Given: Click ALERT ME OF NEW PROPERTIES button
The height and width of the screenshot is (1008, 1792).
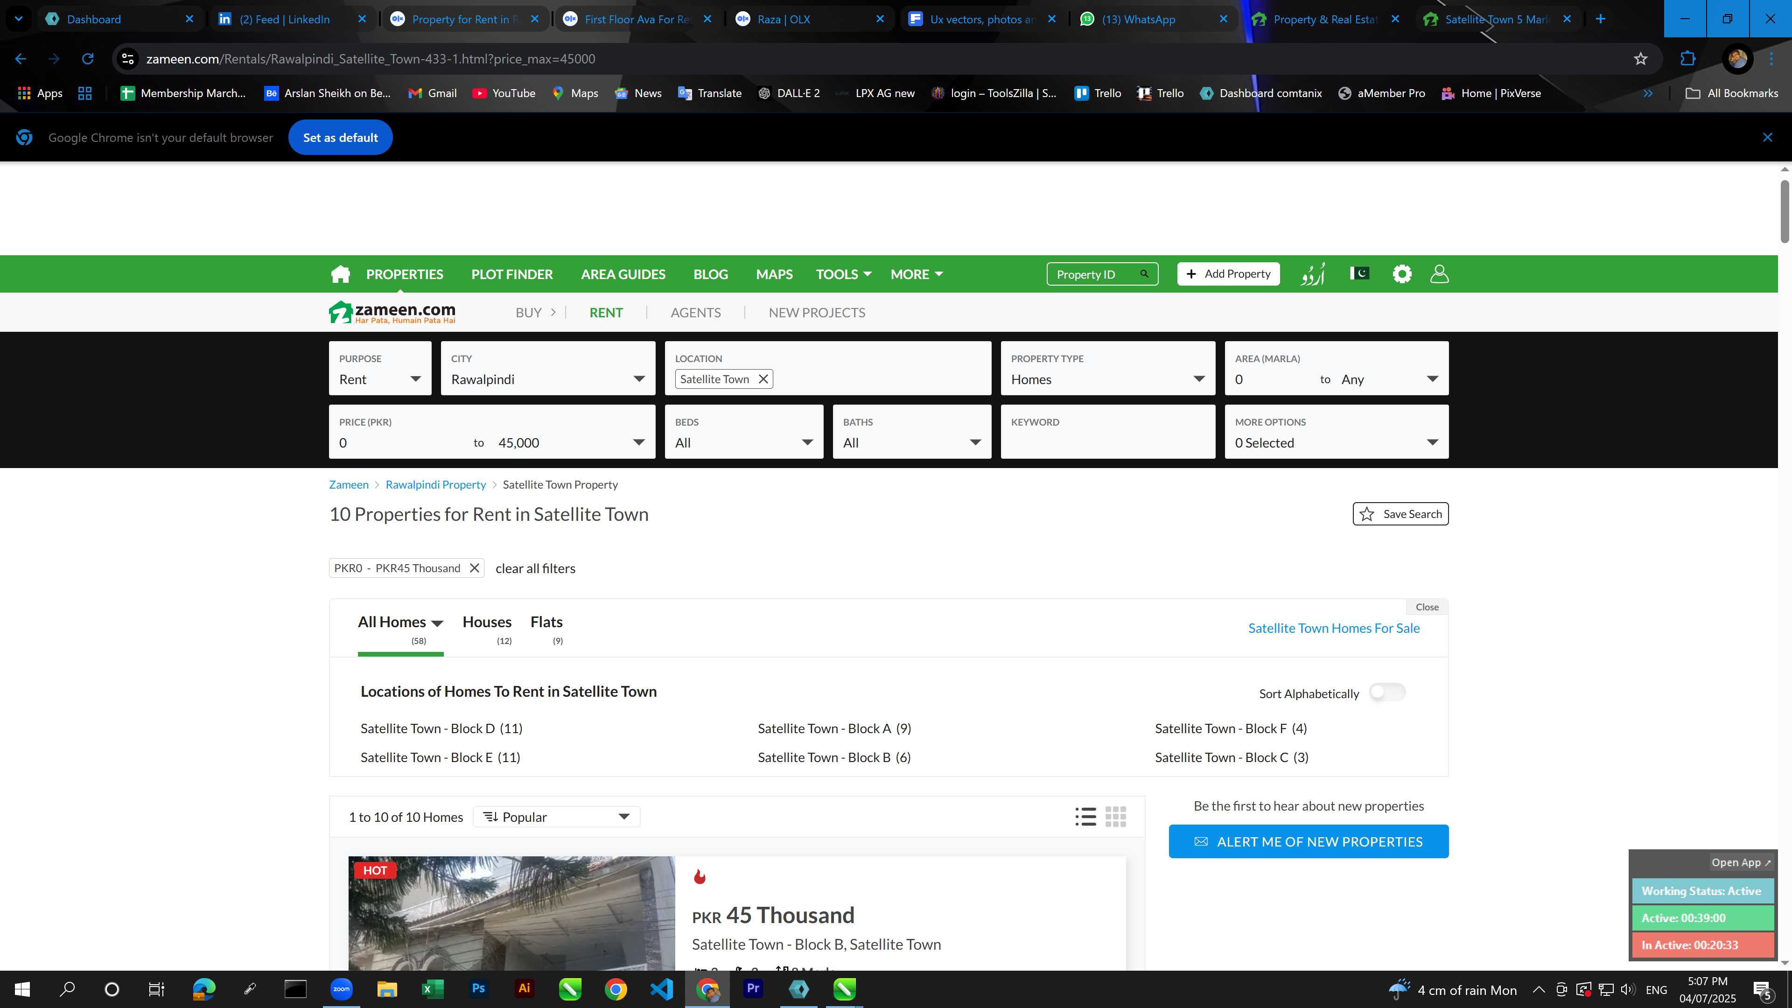Looking at the screenshot, I should (1309, 842).
